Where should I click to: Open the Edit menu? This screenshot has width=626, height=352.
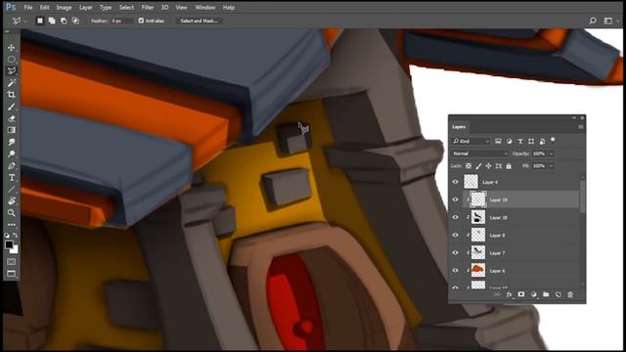[x=44, y=8]
